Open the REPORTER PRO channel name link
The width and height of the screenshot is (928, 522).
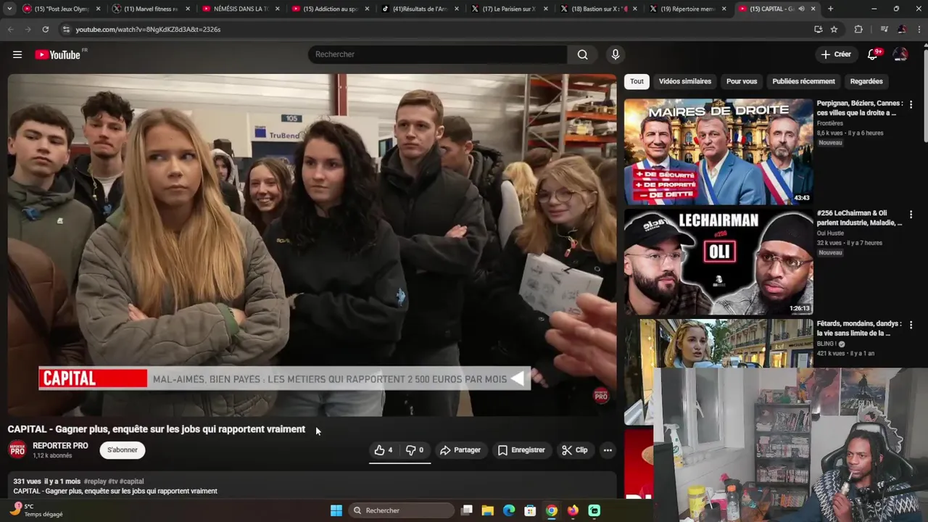60,446
